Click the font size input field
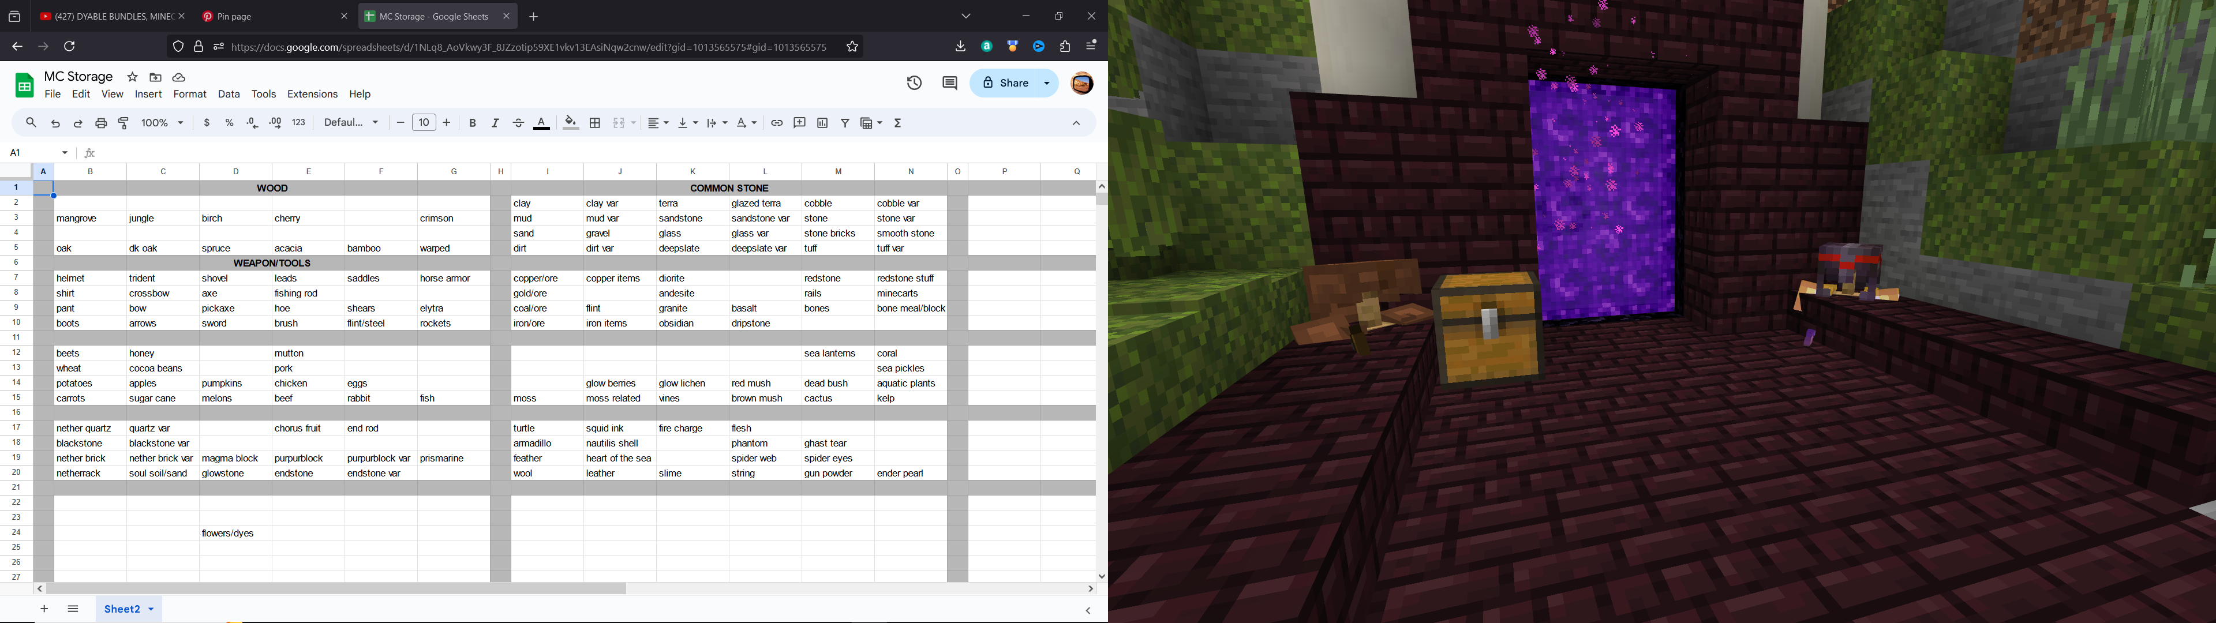Screen dimensions: 2216x623 coord(424,123)
